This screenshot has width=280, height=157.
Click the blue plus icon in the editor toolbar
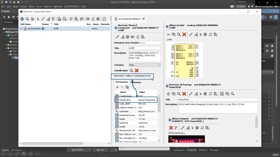point(22,19)
